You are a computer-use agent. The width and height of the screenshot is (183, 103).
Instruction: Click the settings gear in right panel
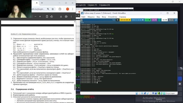click(180, 84)
